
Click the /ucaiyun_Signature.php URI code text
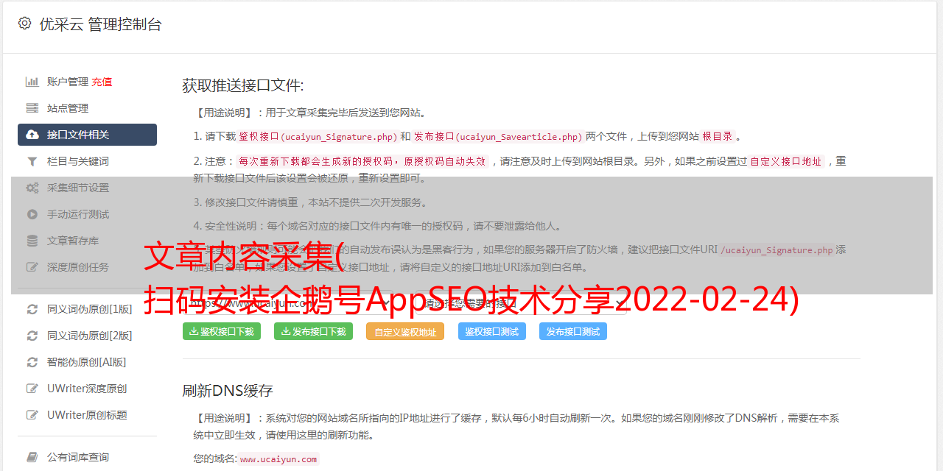coord(777,250)
